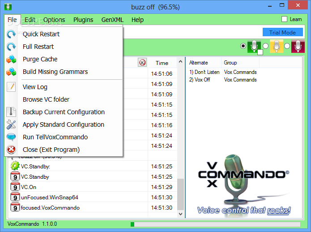Open the Plugins menu

pyautogui.click(x=83, y=20)
